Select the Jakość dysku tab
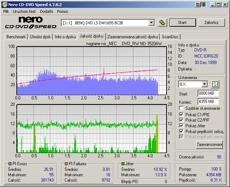Image resolution: width=230 pixels, height=187 pixels. (x=91, y=36)
